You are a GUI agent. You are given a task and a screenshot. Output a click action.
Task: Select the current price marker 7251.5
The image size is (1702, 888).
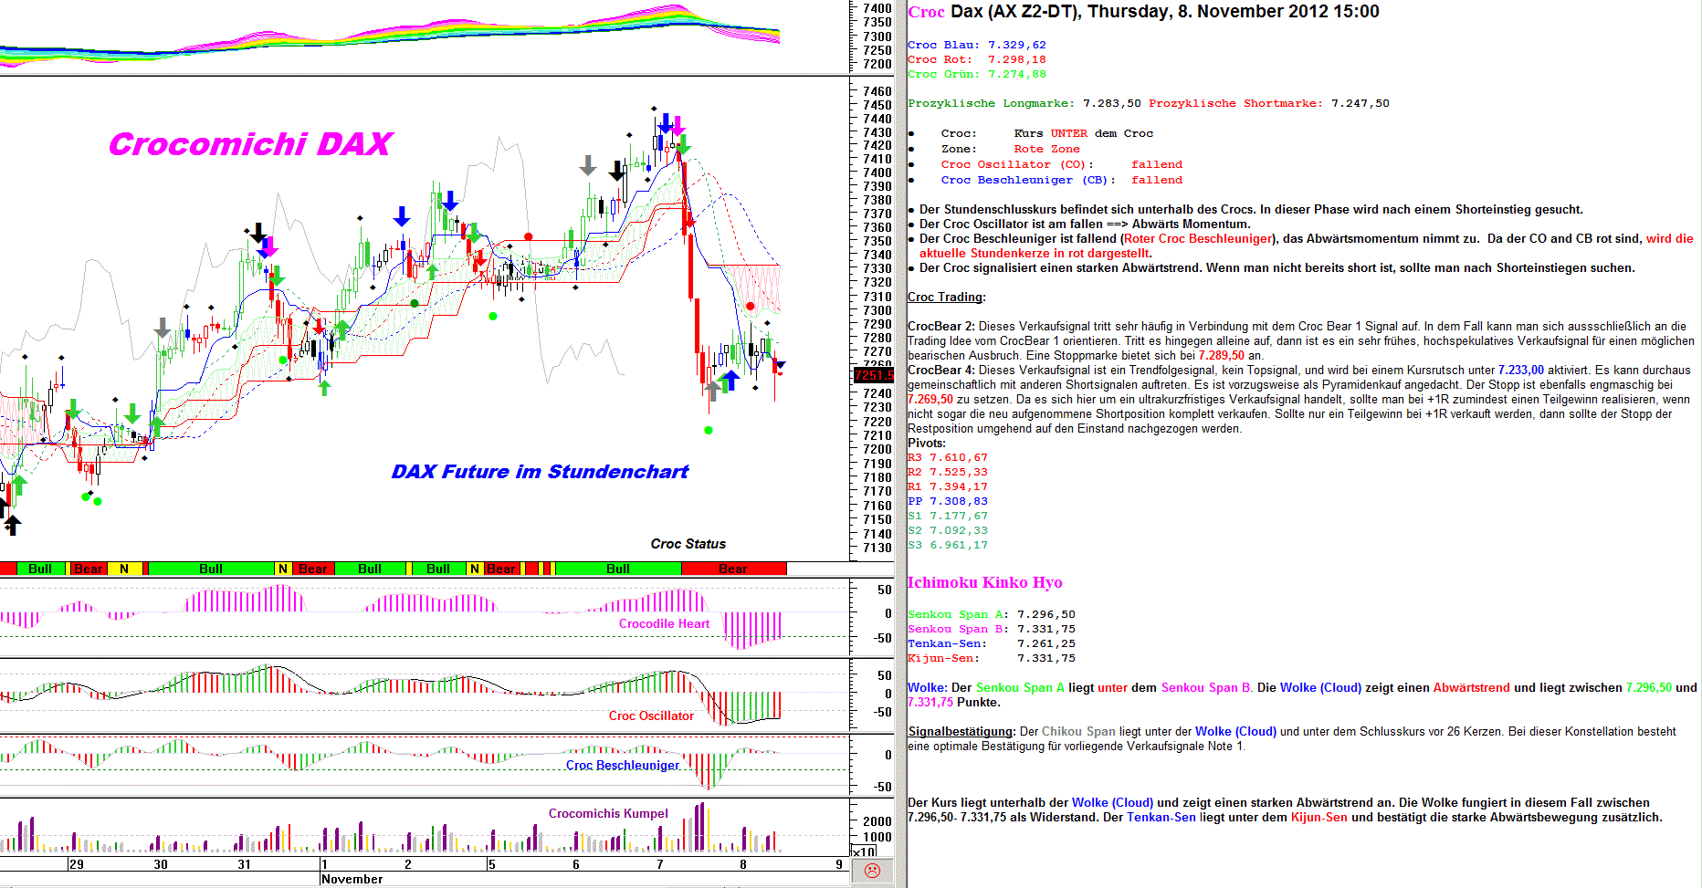pos(873,375)
